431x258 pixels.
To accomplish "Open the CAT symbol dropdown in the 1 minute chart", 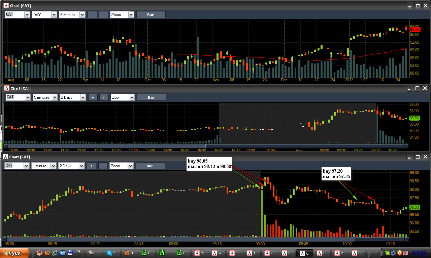I will point(17,166).
